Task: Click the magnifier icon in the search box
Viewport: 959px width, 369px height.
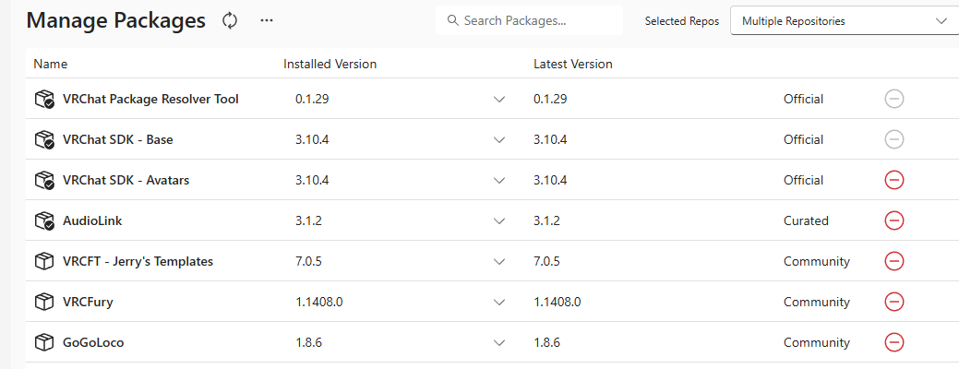Action: click(452, 21)
